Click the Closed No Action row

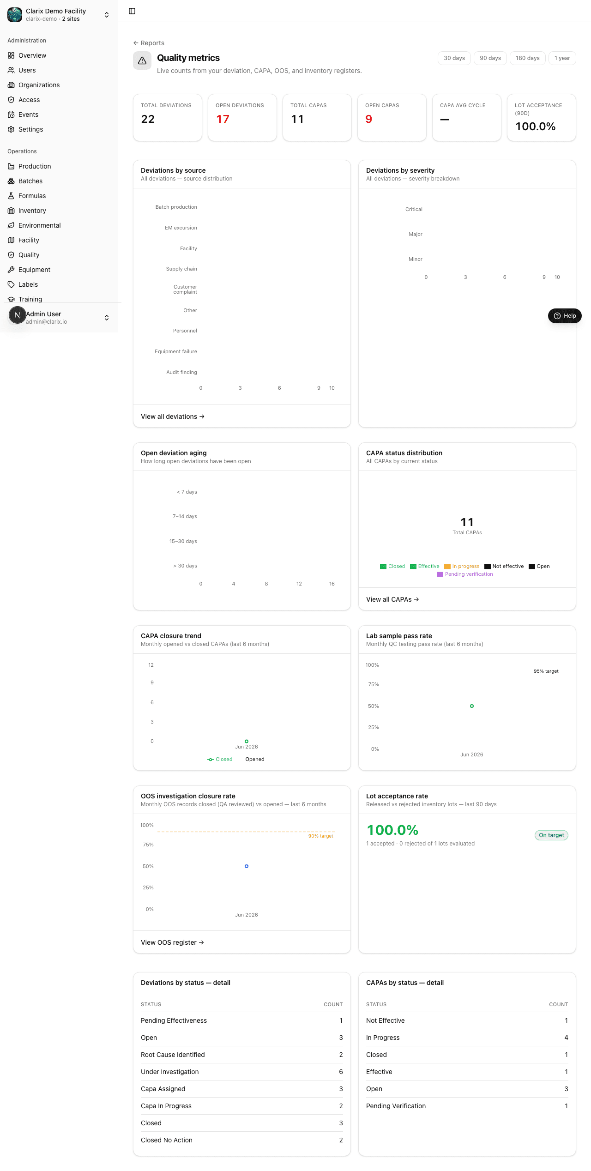242,1140
